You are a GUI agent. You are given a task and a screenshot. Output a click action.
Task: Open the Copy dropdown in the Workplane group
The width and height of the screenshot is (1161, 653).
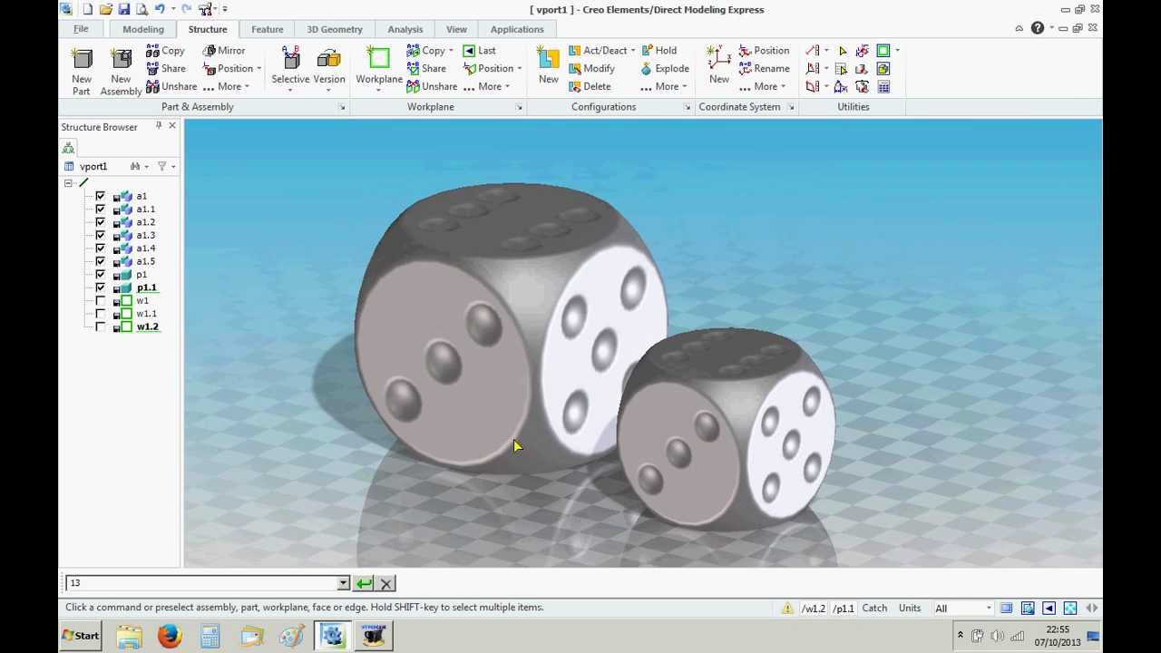tap(451, 51)
